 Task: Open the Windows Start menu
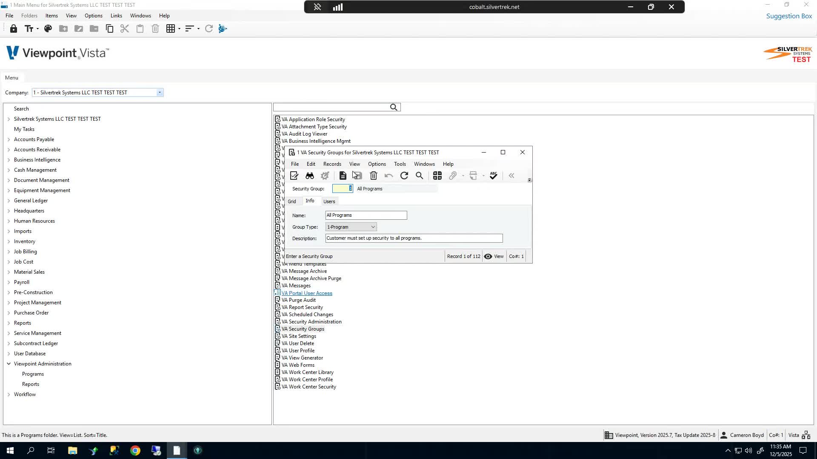[x=10, y=450]
